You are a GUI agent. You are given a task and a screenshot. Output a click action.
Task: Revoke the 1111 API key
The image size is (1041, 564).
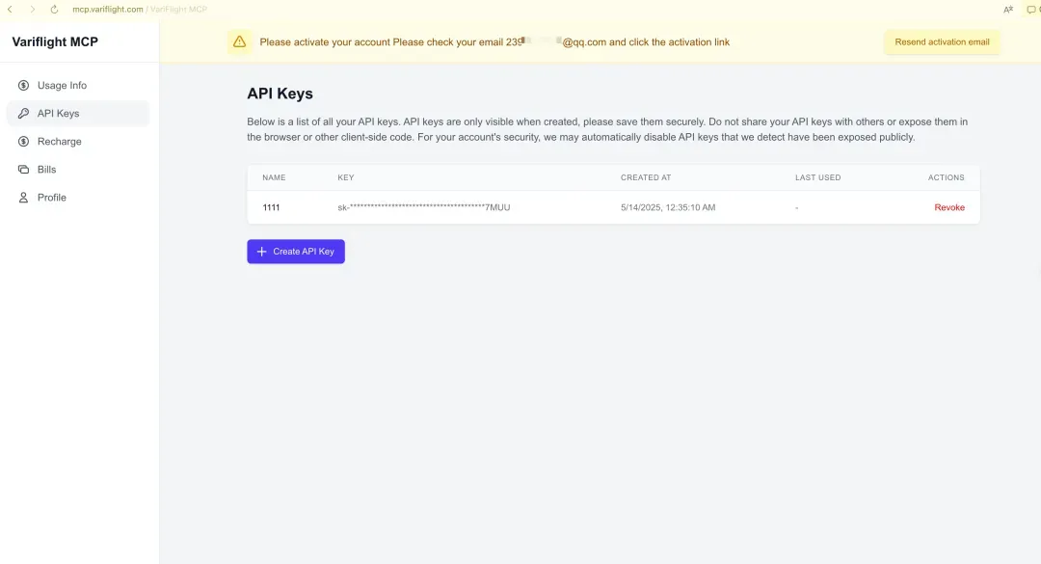click(x=948, y=207)
